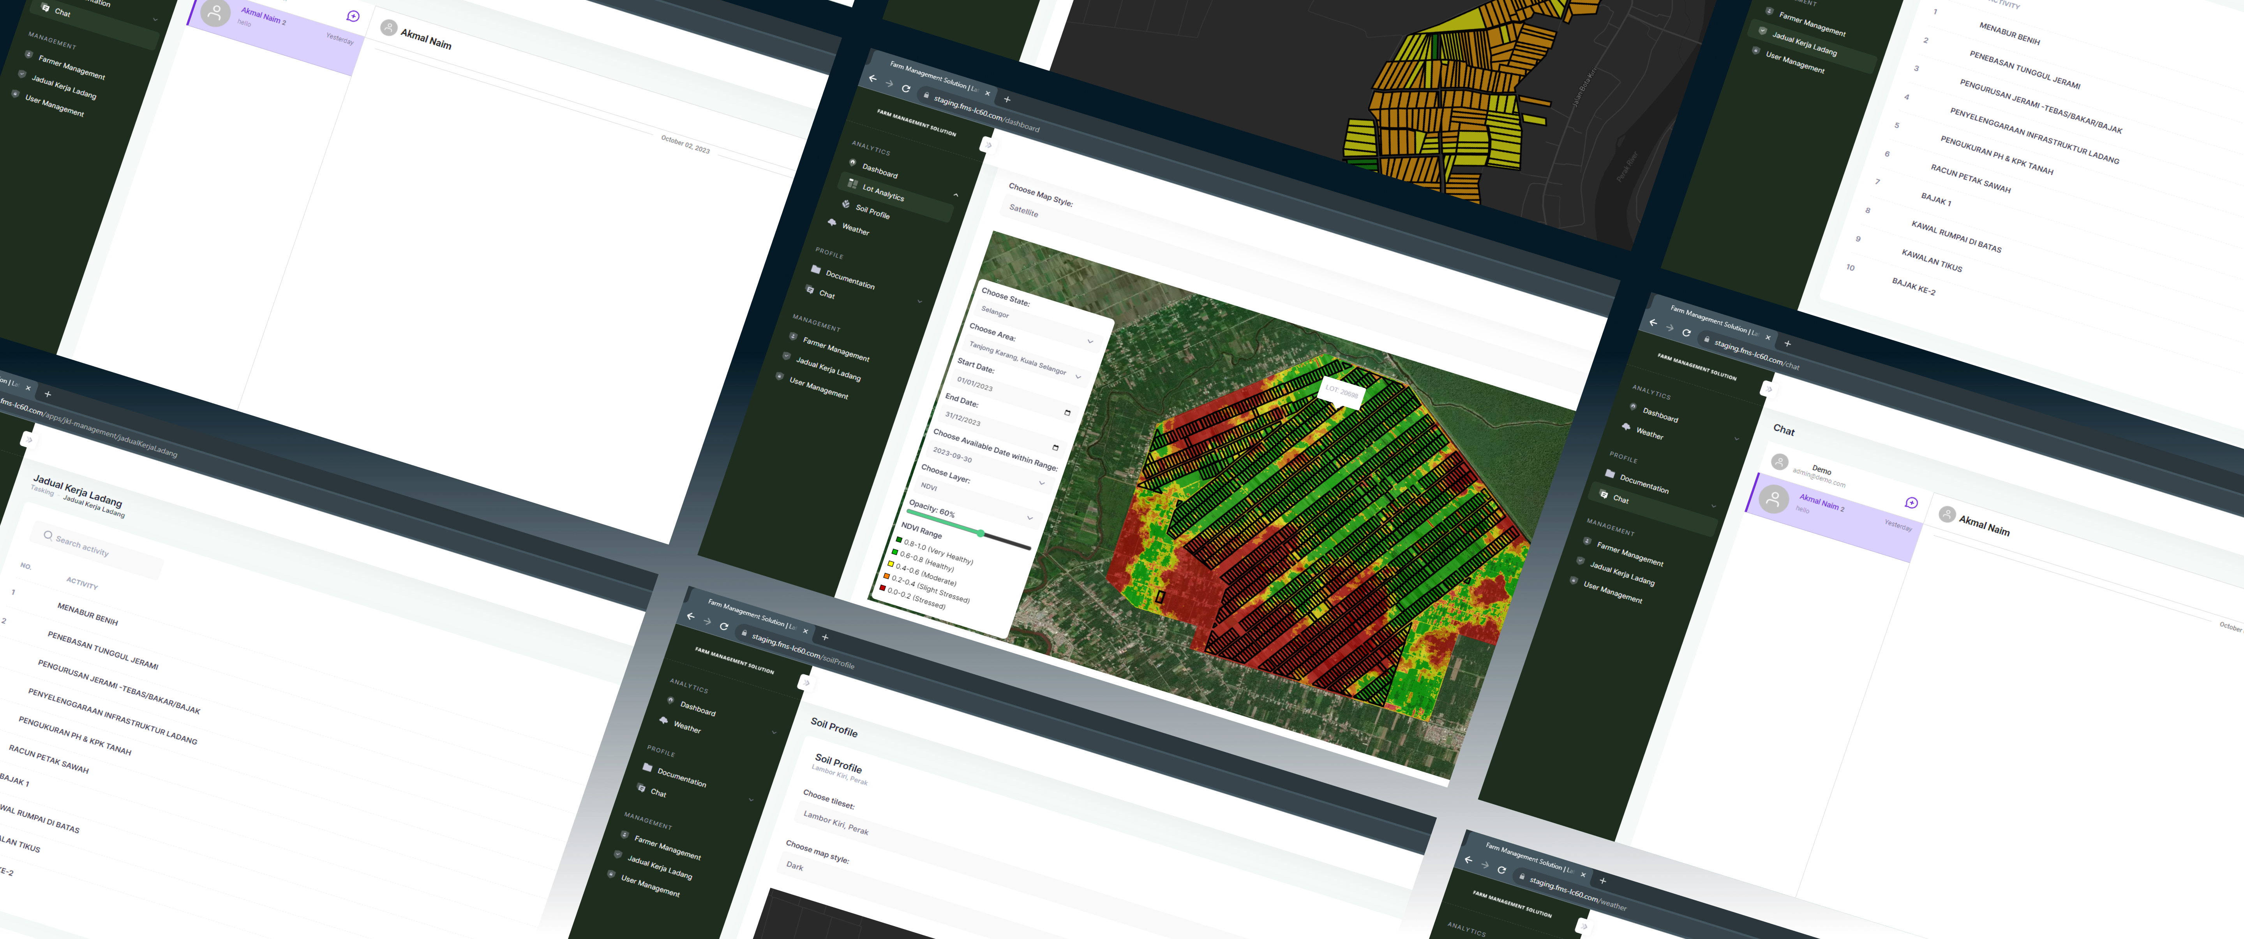The width and height of the screenshot is (2244, 939).
Task: Open a new tab in the /weather window
Action: pos(1603,881)
